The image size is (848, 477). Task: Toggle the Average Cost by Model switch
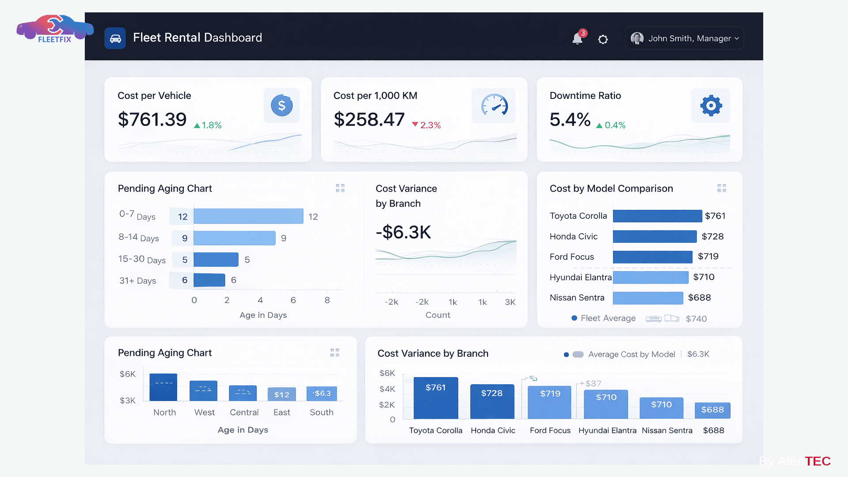pos(577,354)
